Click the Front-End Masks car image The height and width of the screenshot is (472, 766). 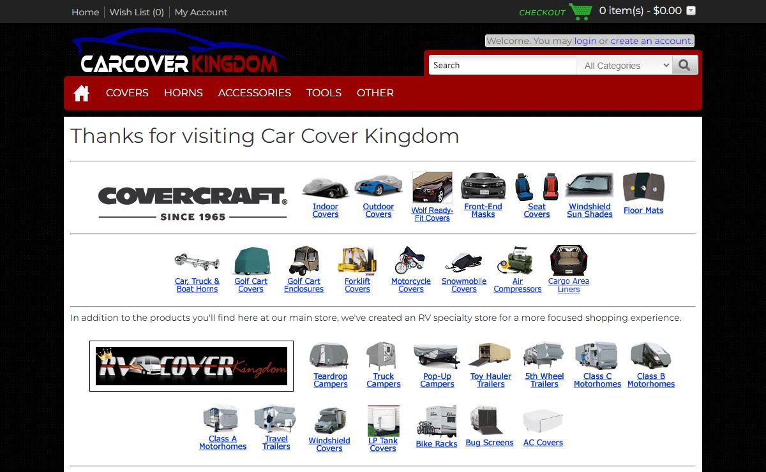point(483,186)
